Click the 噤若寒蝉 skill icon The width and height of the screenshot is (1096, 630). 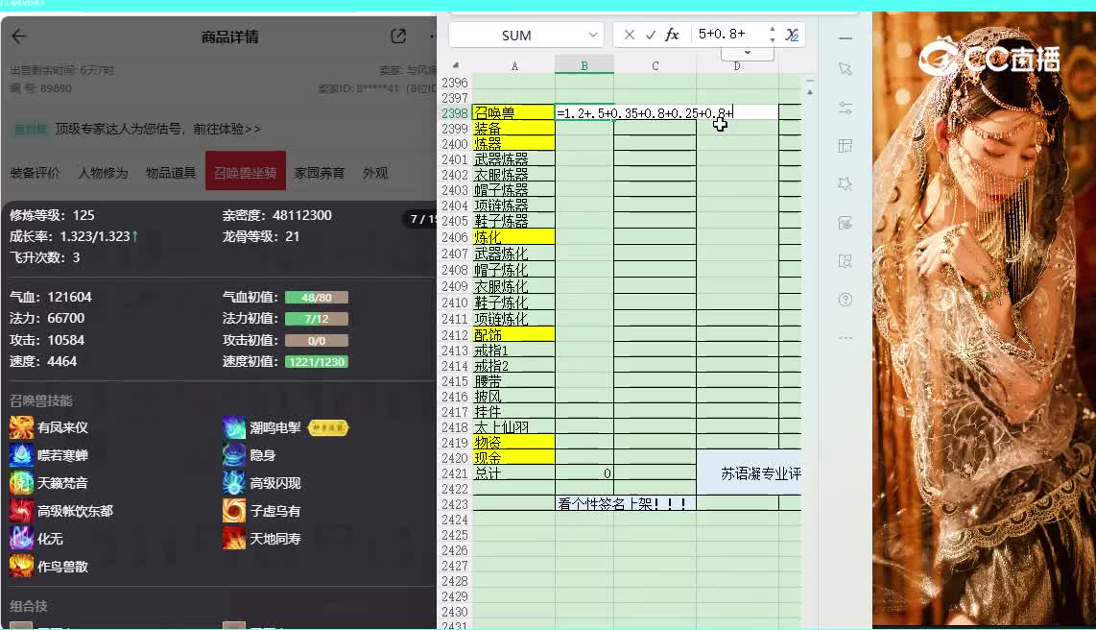tap(21, 455)
